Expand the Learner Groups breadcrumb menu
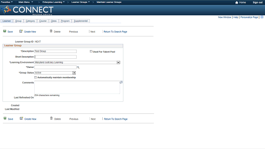Image resolution: width=265 pixels, height=149 pixels. pyautogui.click(x=80, y=2)
